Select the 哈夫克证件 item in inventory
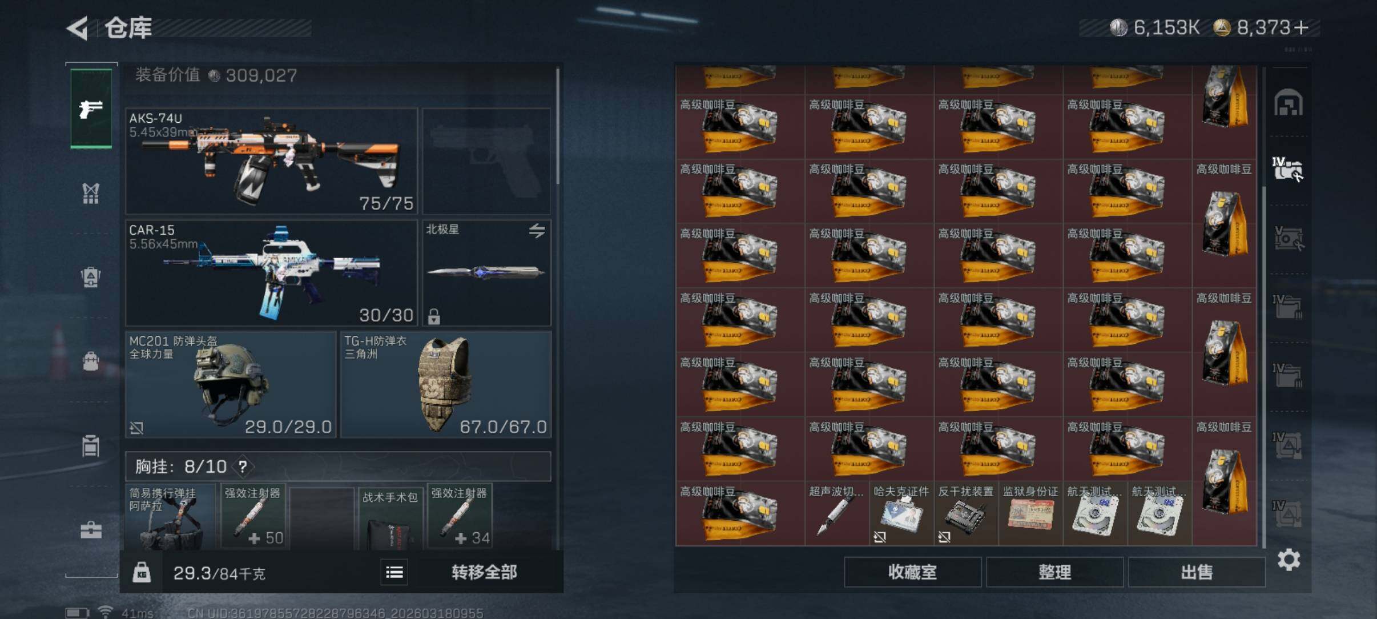 pyautogui.click(x=901, y=513)
